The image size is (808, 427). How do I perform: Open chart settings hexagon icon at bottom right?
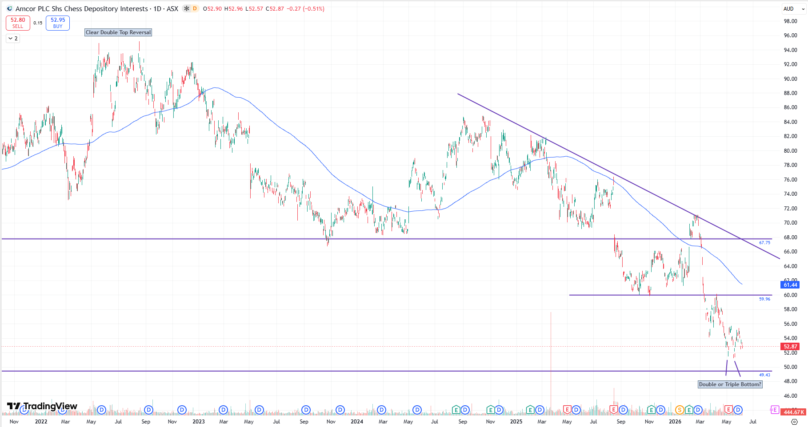tap(794, 422)
